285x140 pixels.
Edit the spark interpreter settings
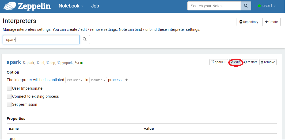[x=235, y=62]
